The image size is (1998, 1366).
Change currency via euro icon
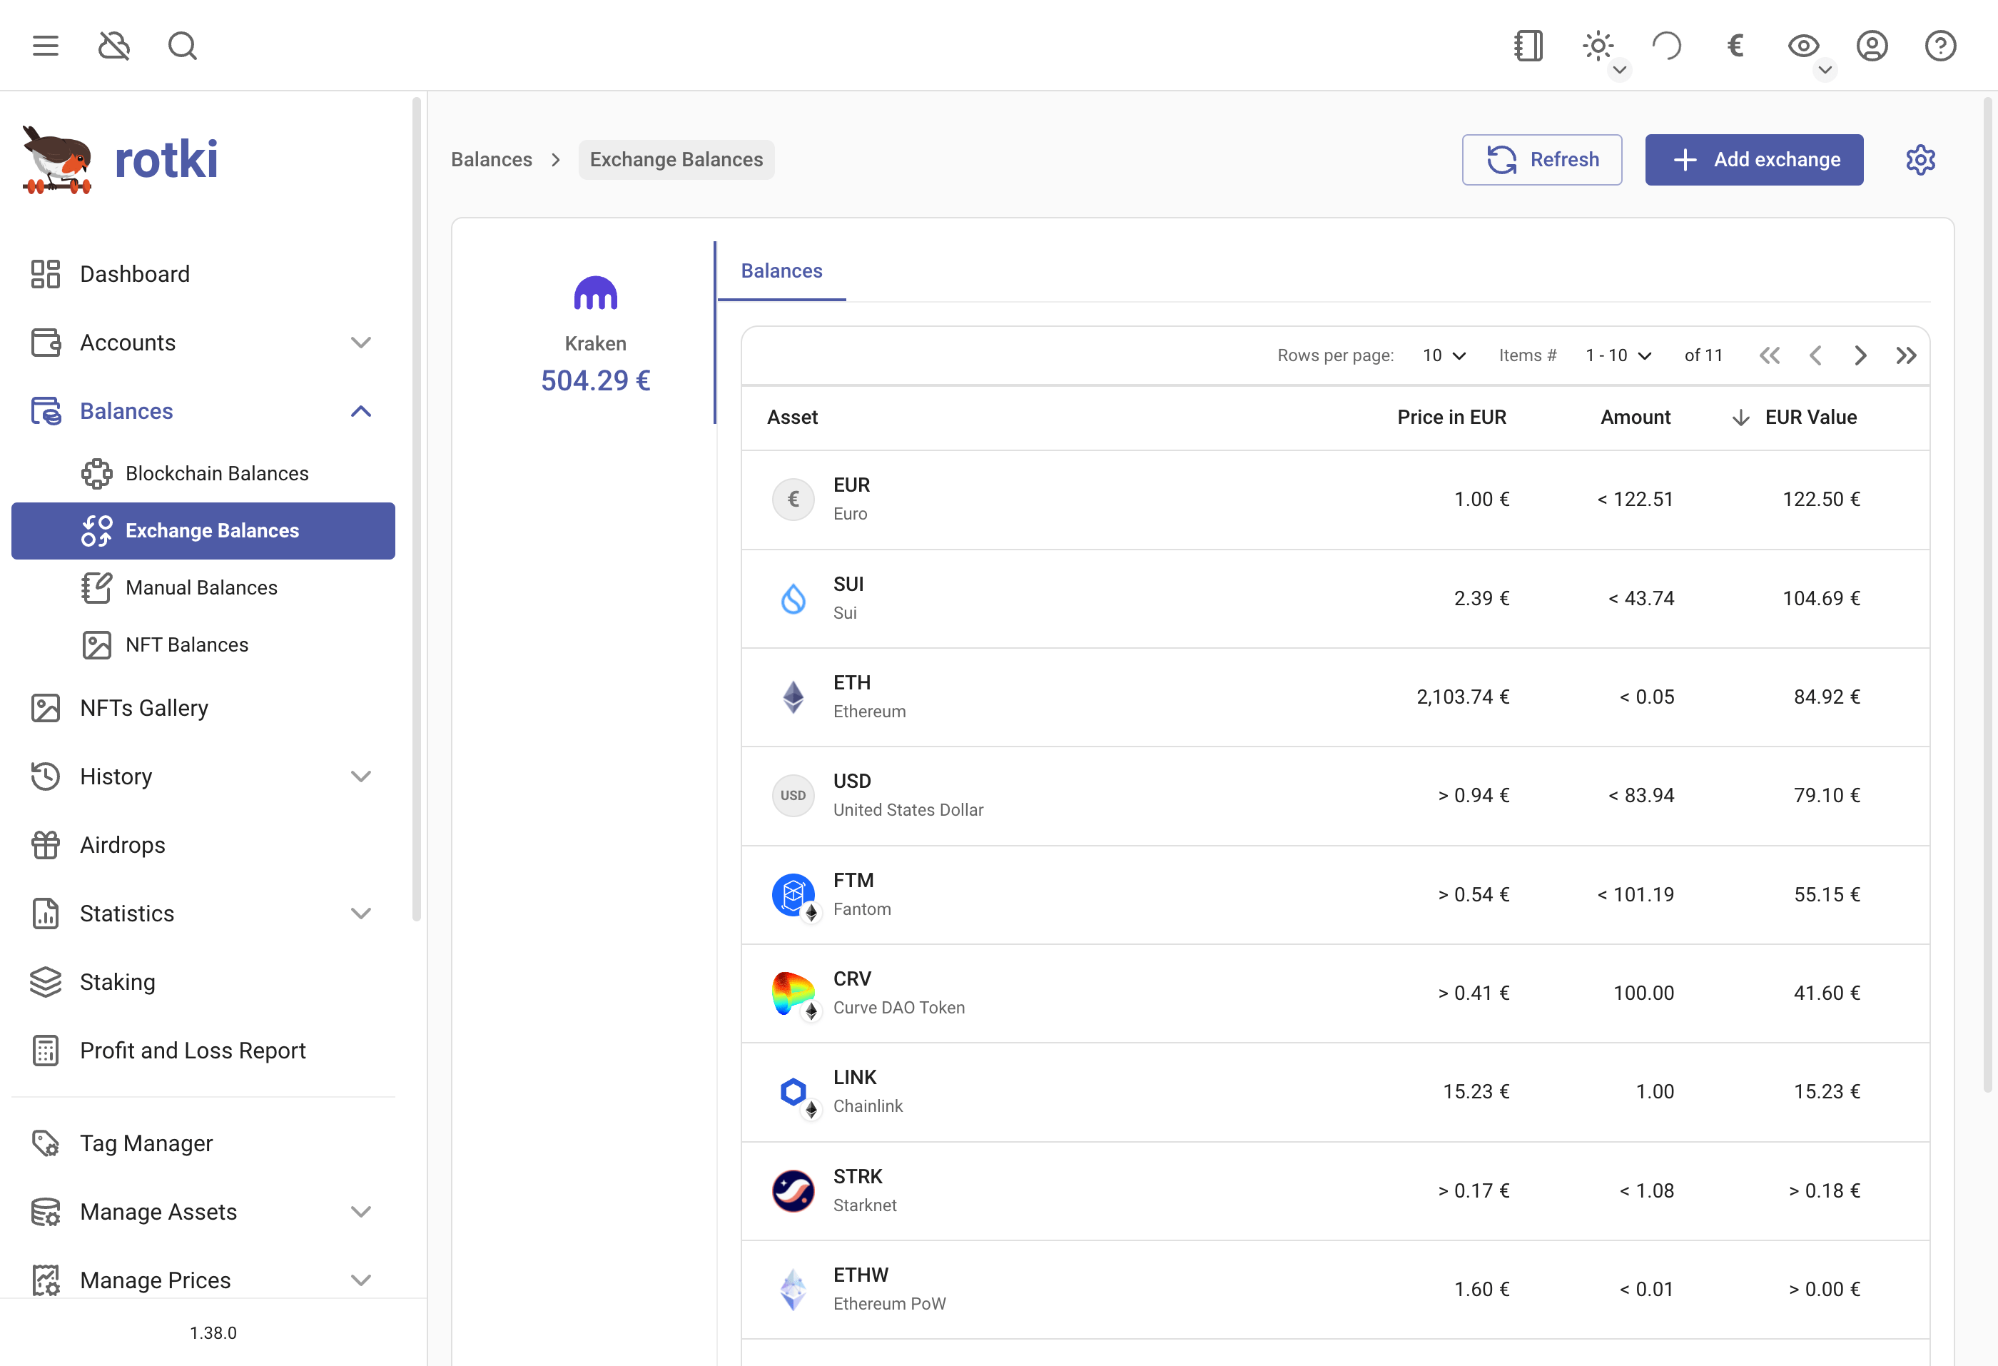coord(1735,46)
